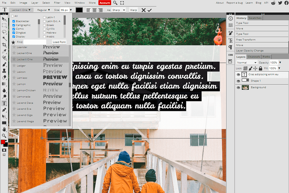Select the Eyedropper tool

[x=4, y=51]
